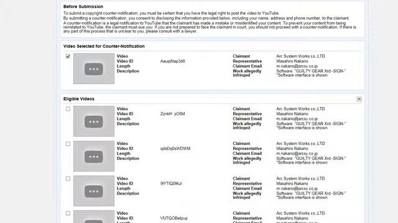Click 'Representative' label in the qdsDq0sWDWM row

coord(248,149)
